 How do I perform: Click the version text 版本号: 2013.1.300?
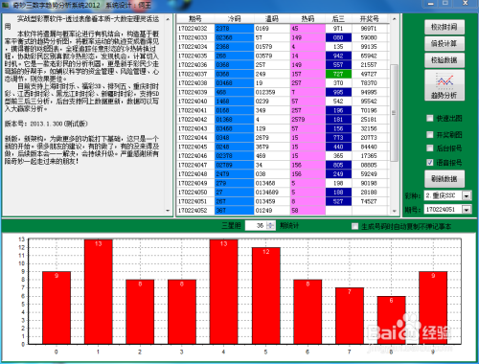tap(46, 124)
